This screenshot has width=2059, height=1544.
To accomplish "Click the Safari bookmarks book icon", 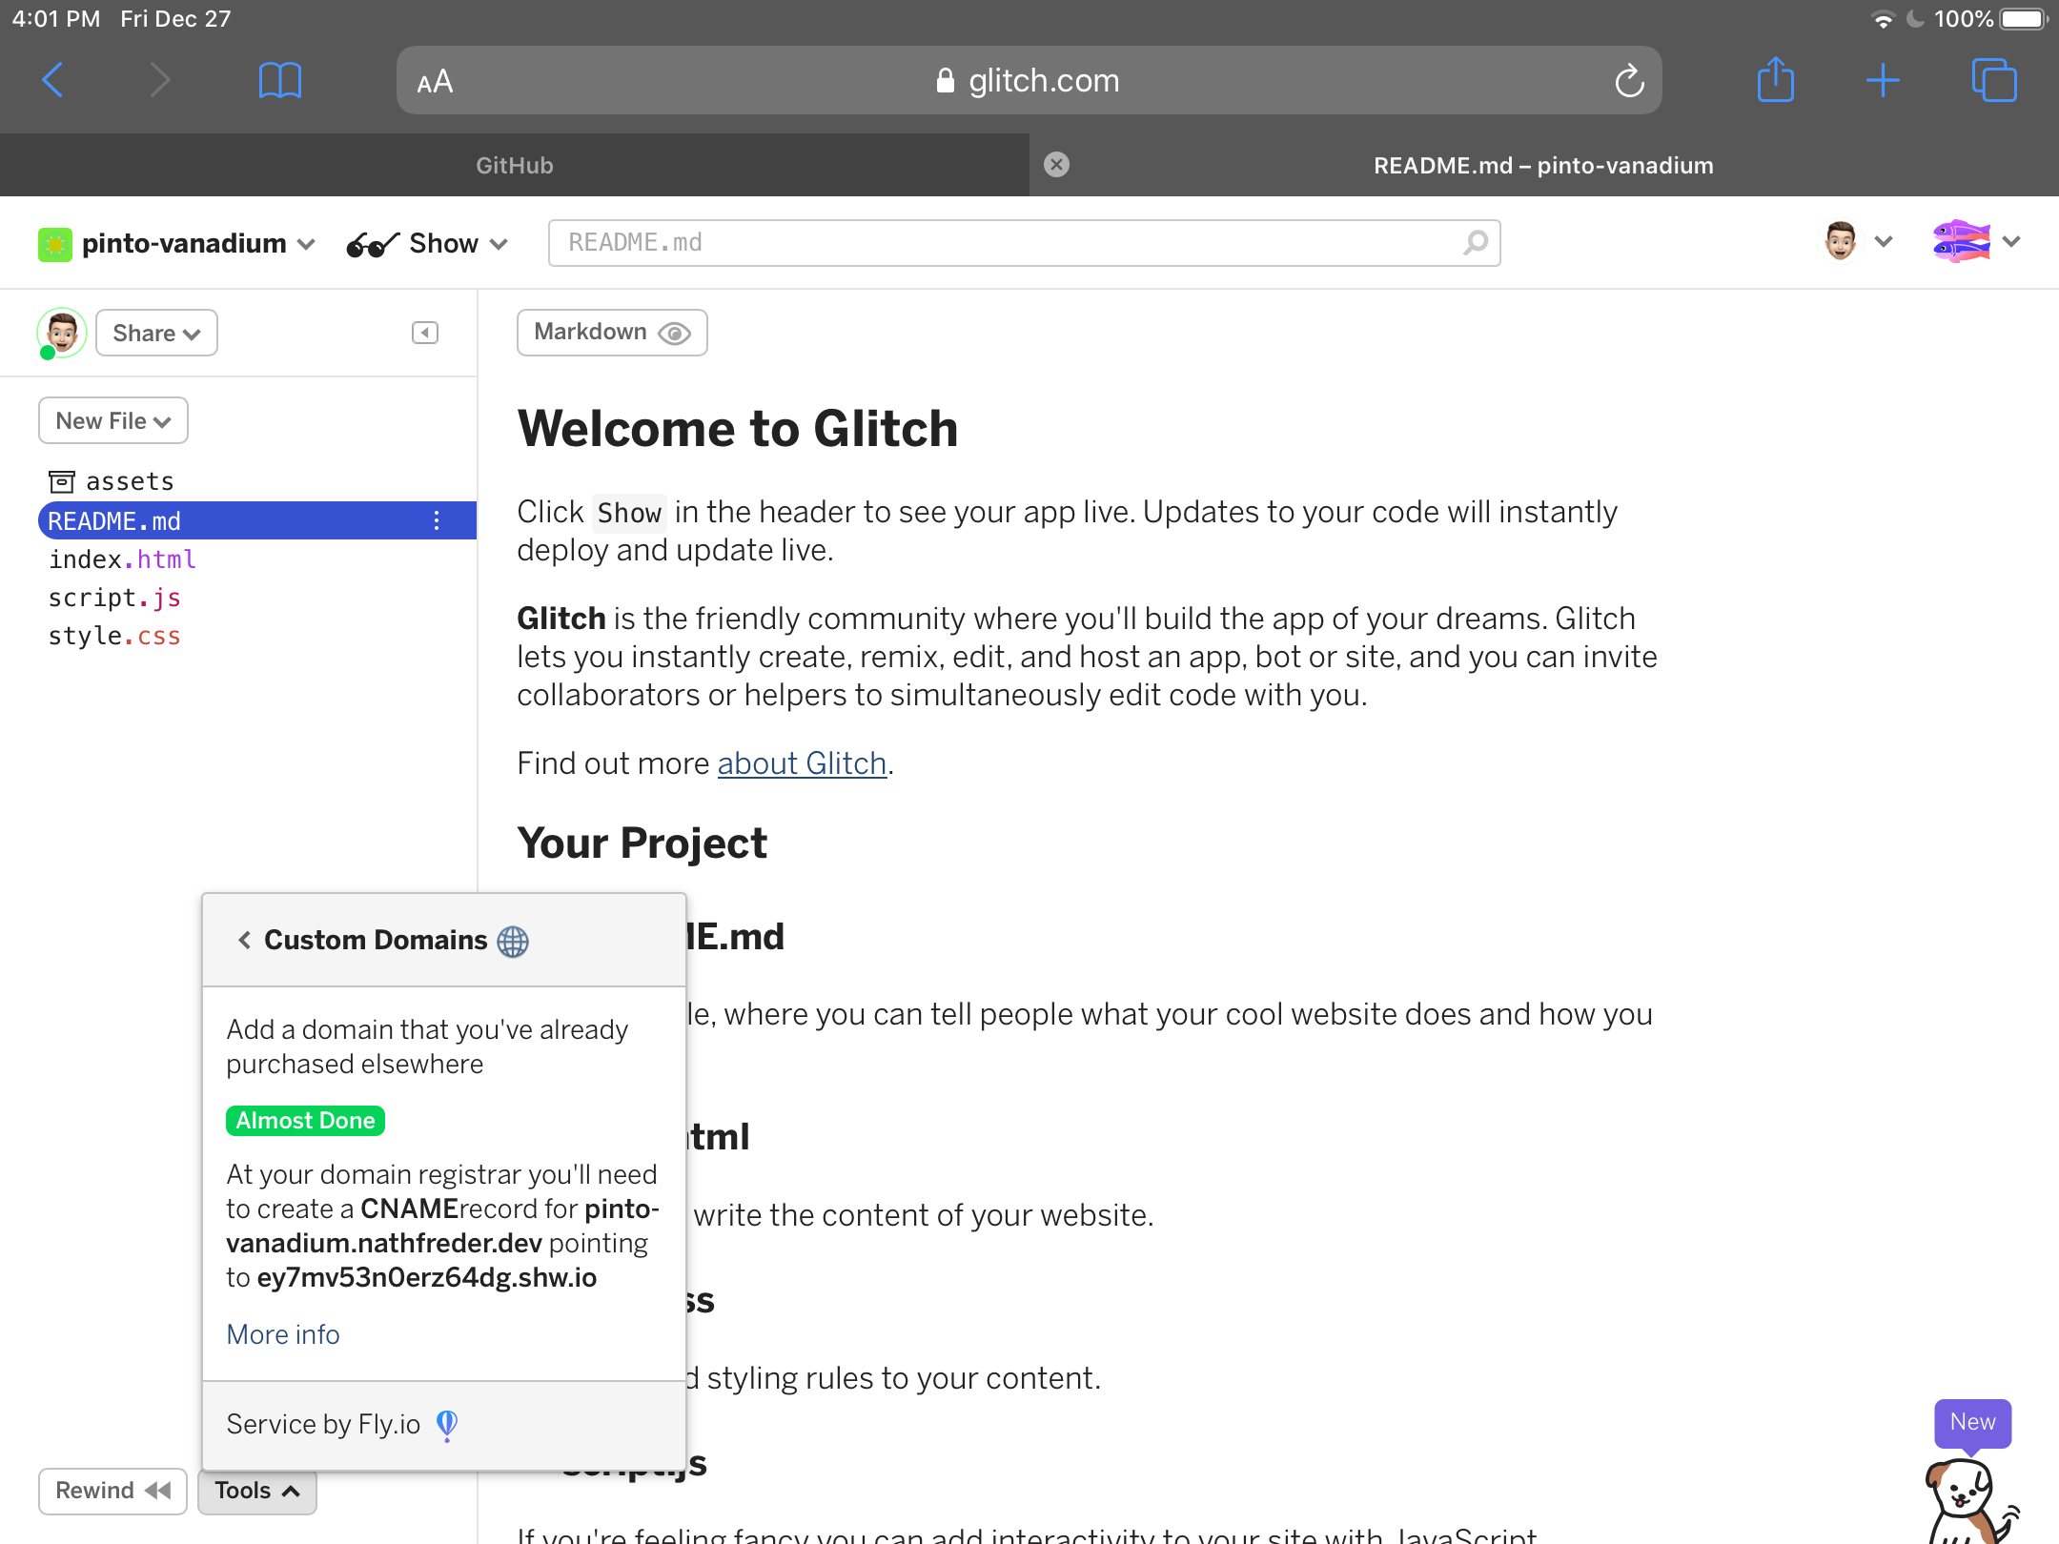I will click(279, 80).
